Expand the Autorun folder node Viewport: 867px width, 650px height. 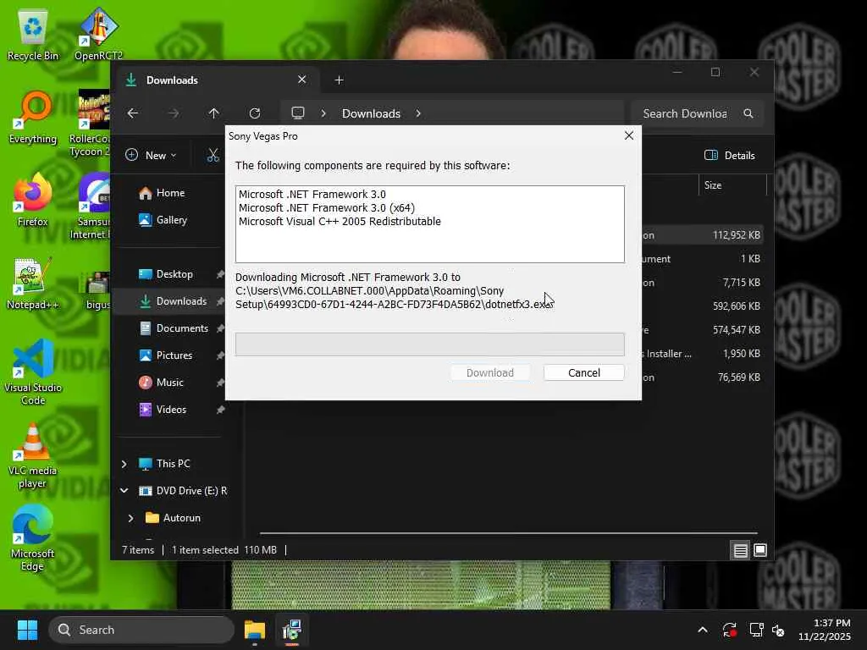click(130, 518)
